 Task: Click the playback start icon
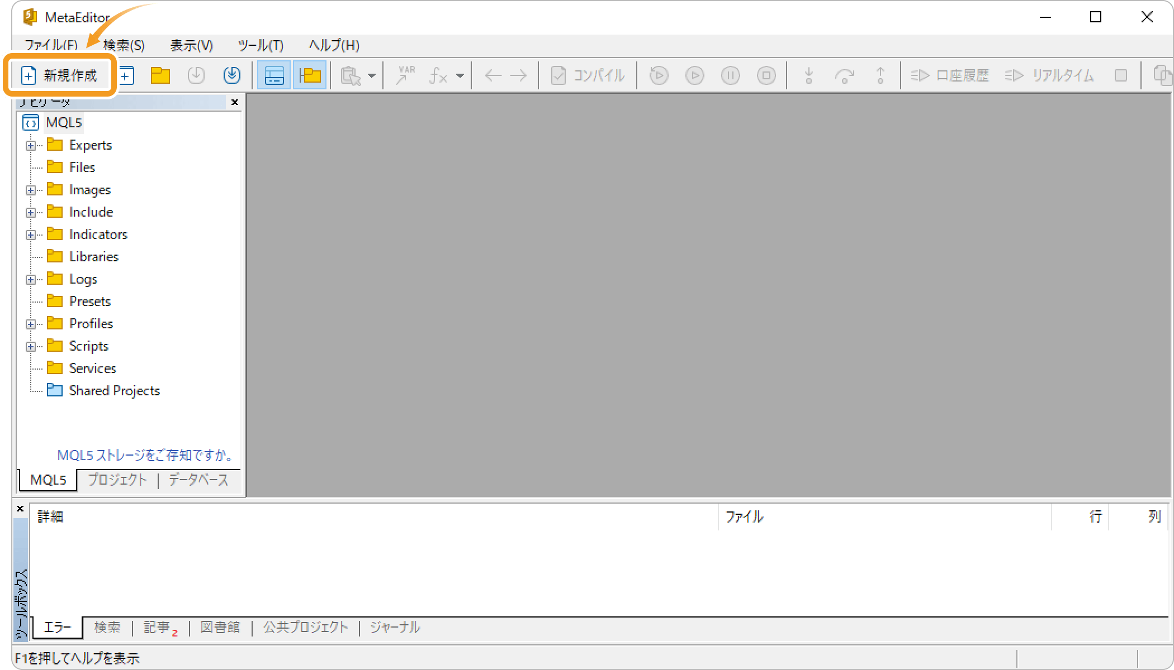pos(695,75)
